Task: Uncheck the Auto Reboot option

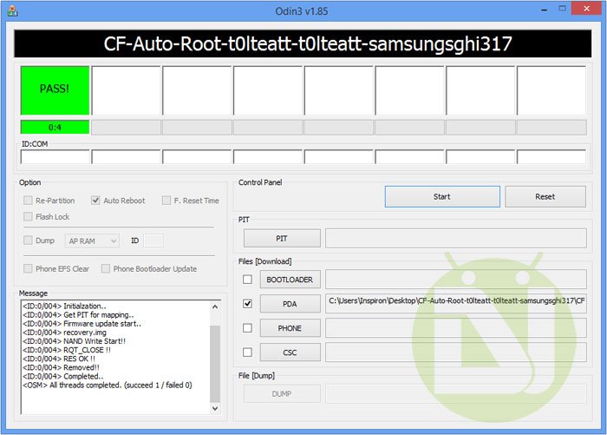Action: (x=95, y=201)
